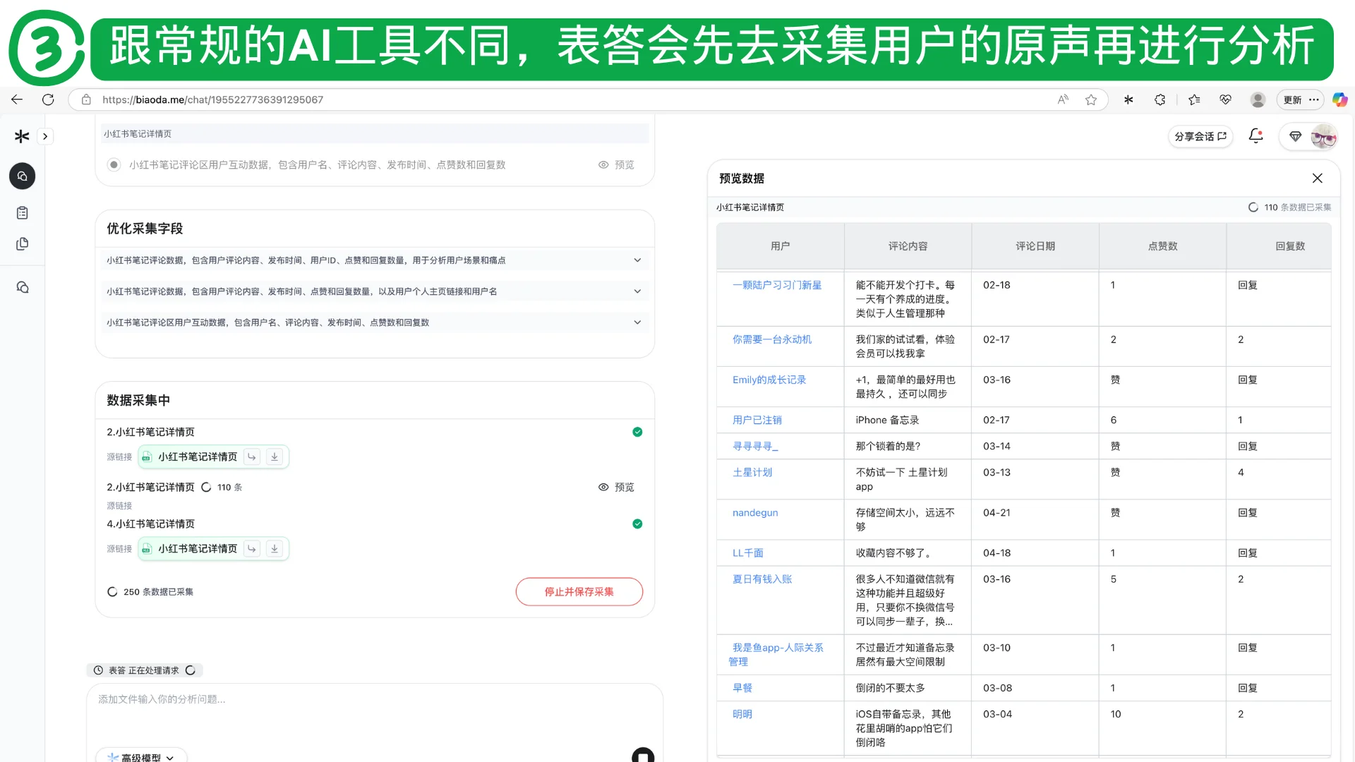Select the clipboard tasks icon in sidebar
Viewport: 1355px width, 762px height.
(x=22, y=212)
